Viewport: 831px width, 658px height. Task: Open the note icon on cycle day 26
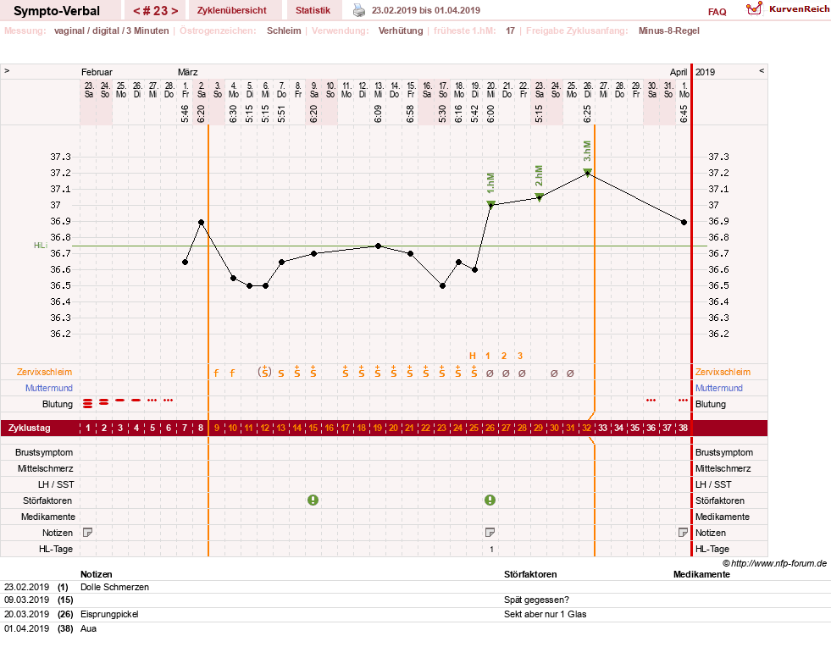pos(490,533)
